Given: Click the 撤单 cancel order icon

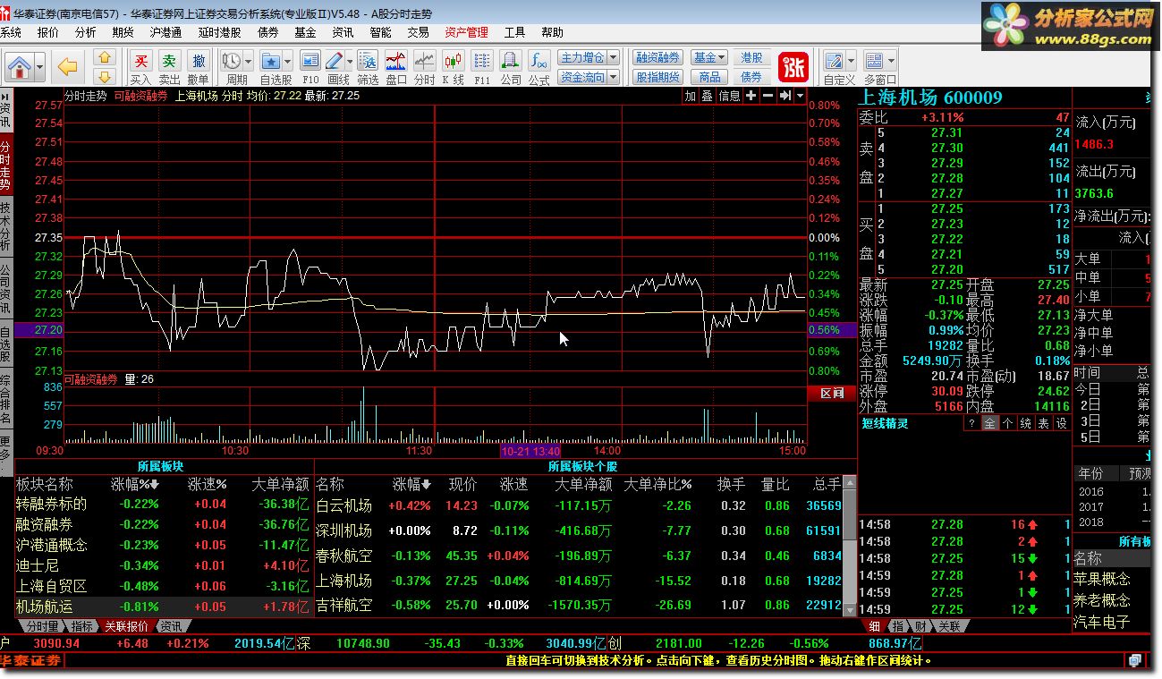Looking at the screenshot, I should click(x=199, y=61).
